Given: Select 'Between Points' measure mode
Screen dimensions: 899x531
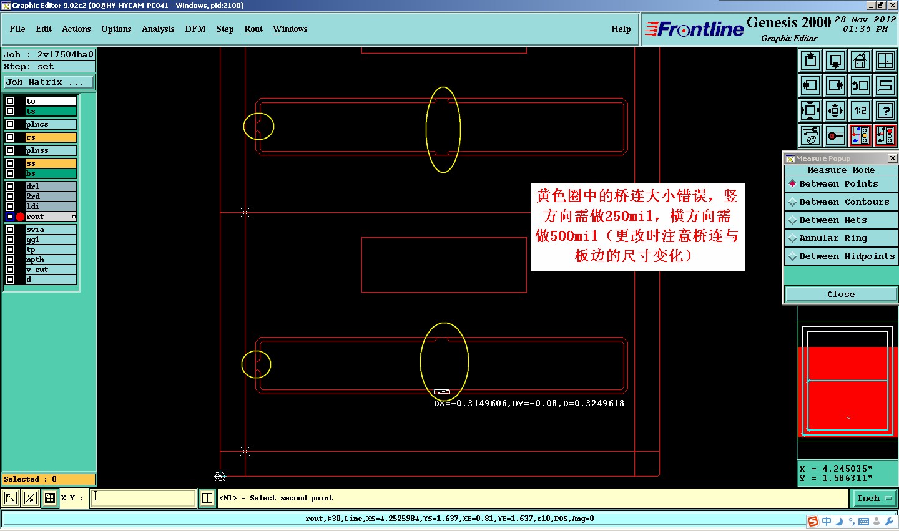Looking at the screenshot, I should (841, 184).
